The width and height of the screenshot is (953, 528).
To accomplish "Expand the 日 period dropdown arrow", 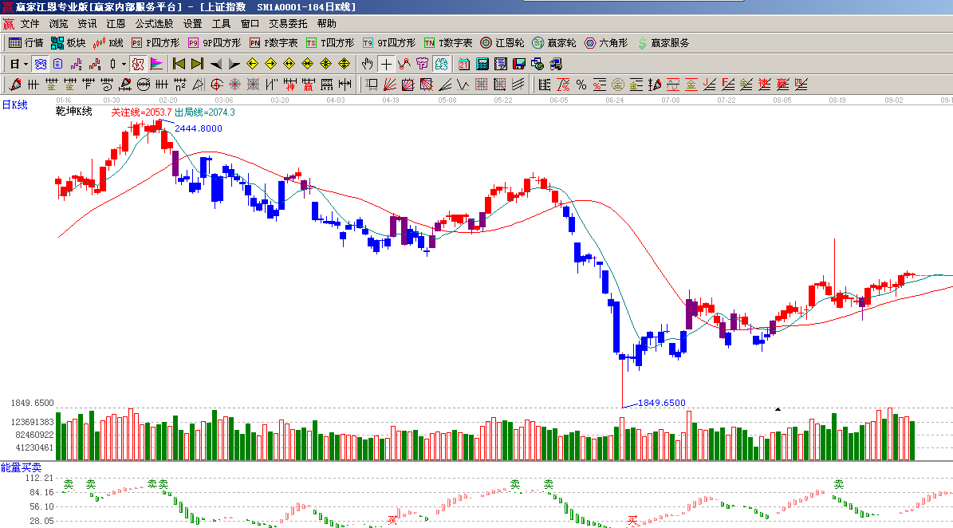I will [26, 64].
